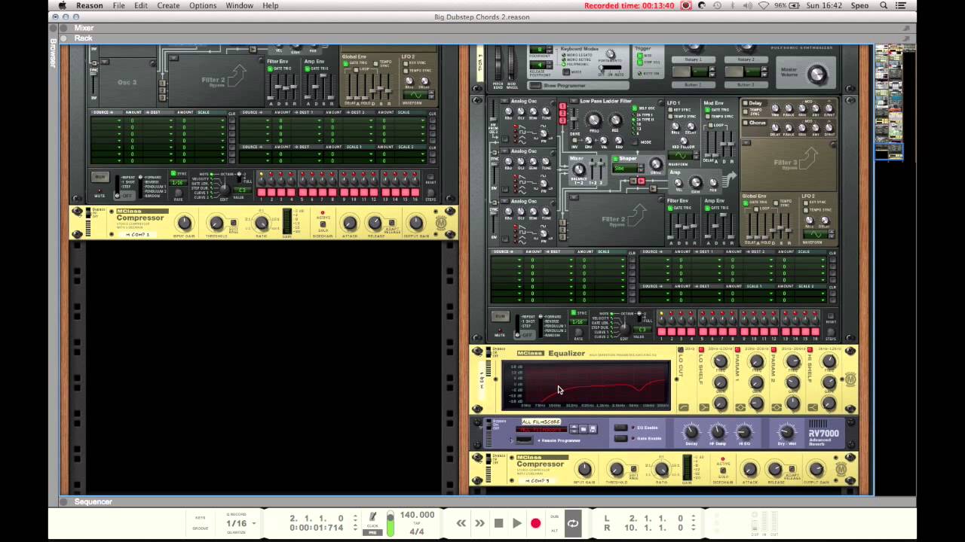This screenshot has height=542, width=965.
Task: Click the RV7000 Decay knob
Action: coord(691,431)
